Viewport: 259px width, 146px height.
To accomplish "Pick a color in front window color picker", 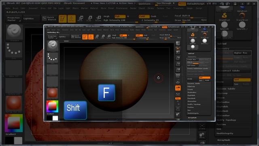I will tap(52, 106).
